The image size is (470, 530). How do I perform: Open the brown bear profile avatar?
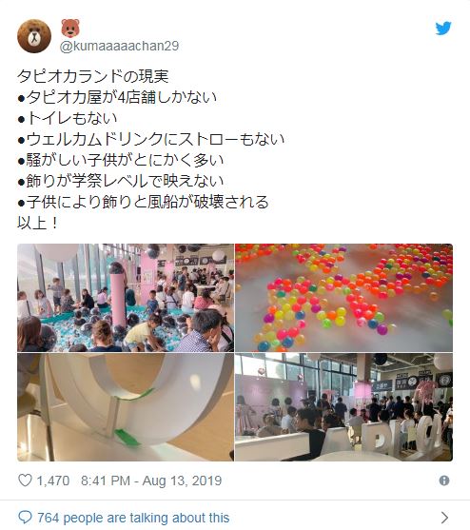coord(34,36)
